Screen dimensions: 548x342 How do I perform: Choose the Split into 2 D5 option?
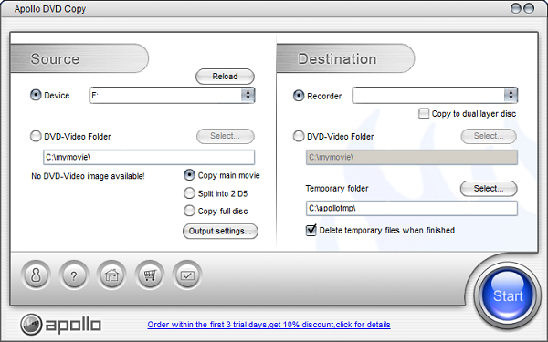pyautogui.click(x=189, y=193)
